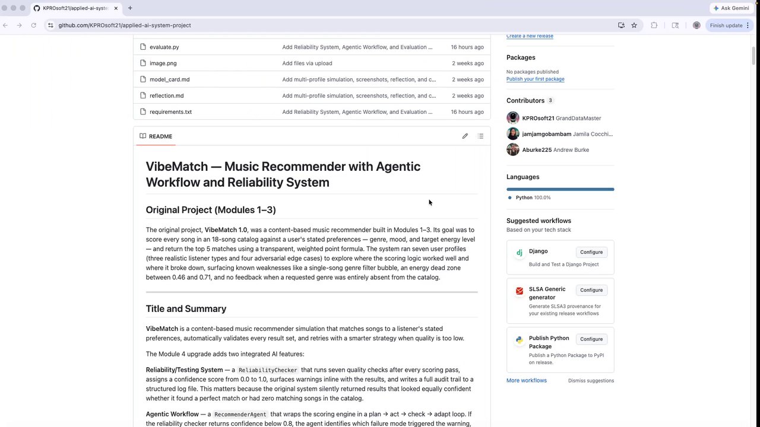Click '2 weeks ago' in image.png row

(468, 63)
